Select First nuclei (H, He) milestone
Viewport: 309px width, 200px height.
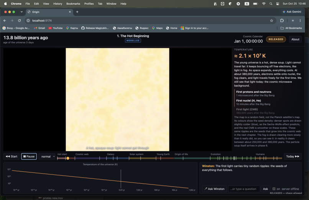click(x=253, y=102)
